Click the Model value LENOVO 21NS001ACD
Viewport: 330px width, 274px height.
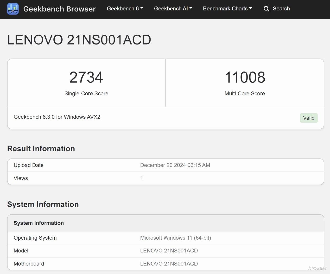[x=169, y=251]
